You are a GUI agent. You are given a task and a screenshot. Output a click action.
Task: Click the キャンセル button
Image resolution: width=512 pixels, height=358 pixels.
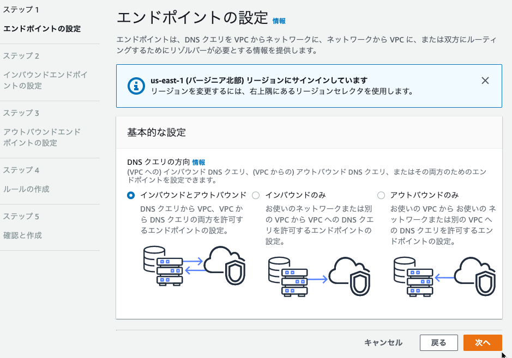point(383,343)
